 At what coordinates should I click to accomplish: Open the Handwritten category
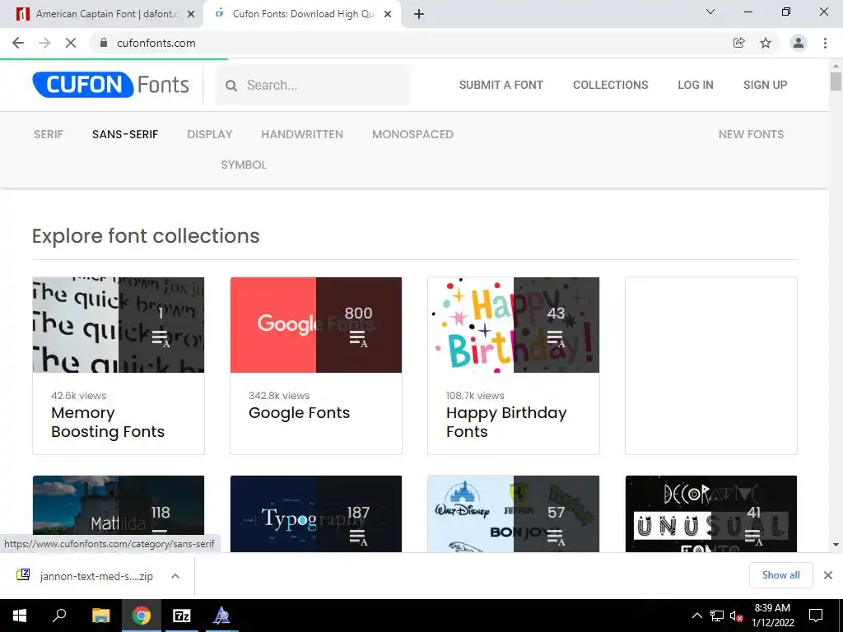coord(302,134)
